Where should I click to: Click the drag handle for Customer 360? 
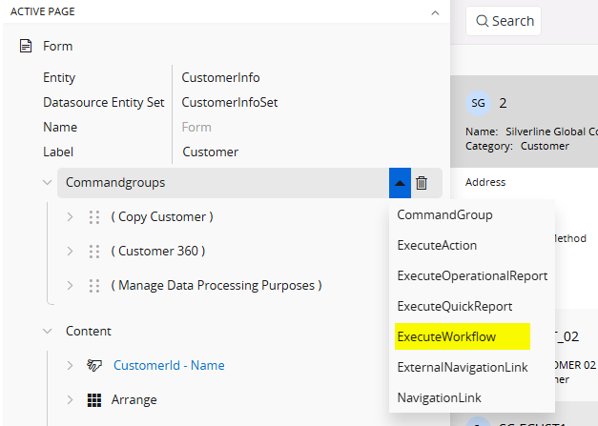coord(94,251)
